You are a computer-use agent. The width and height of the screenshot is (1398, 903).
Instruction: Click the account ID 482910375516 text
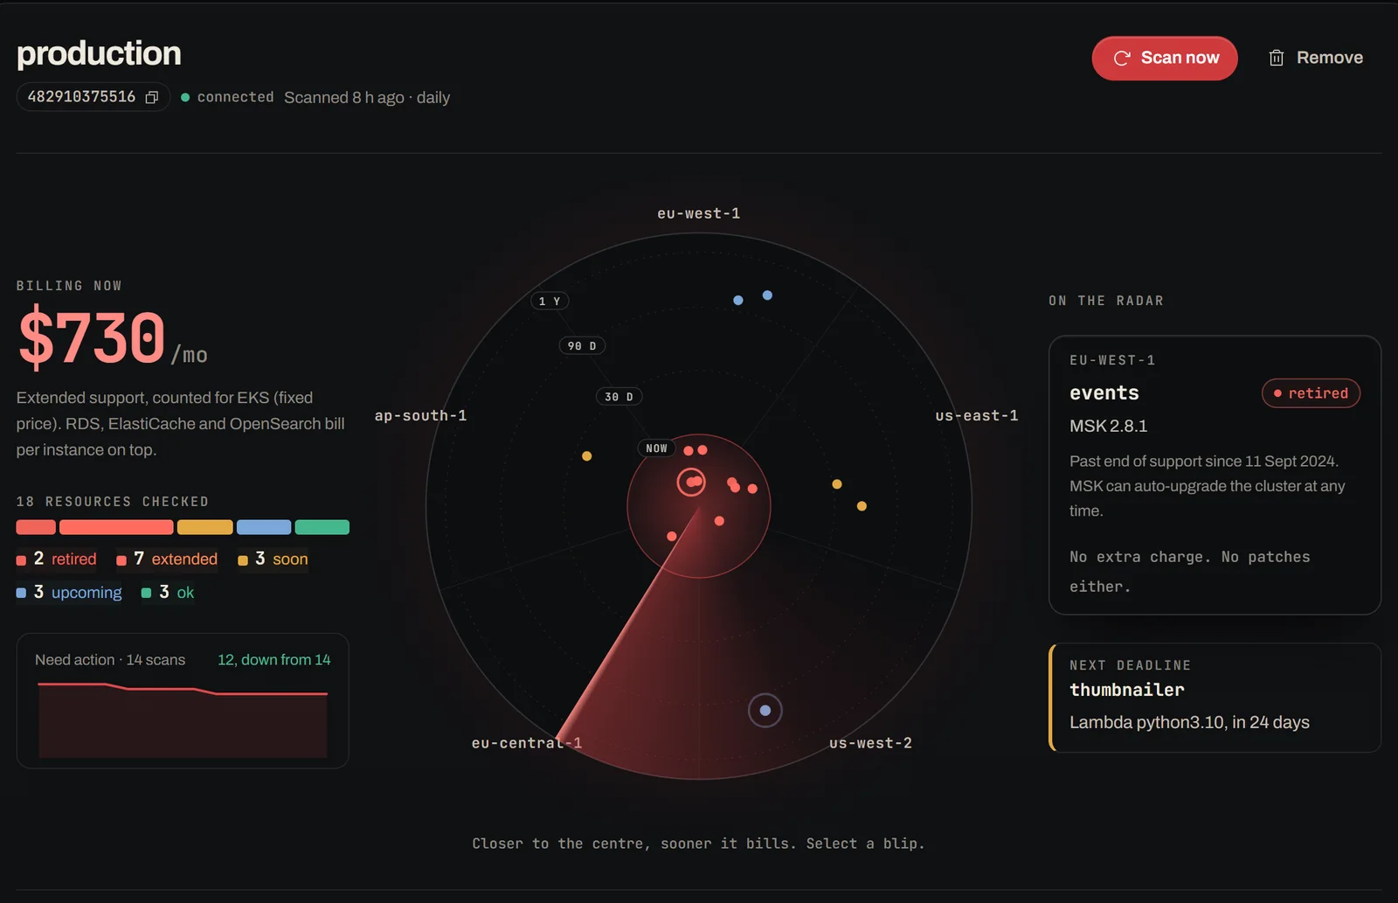pos(81,97)
